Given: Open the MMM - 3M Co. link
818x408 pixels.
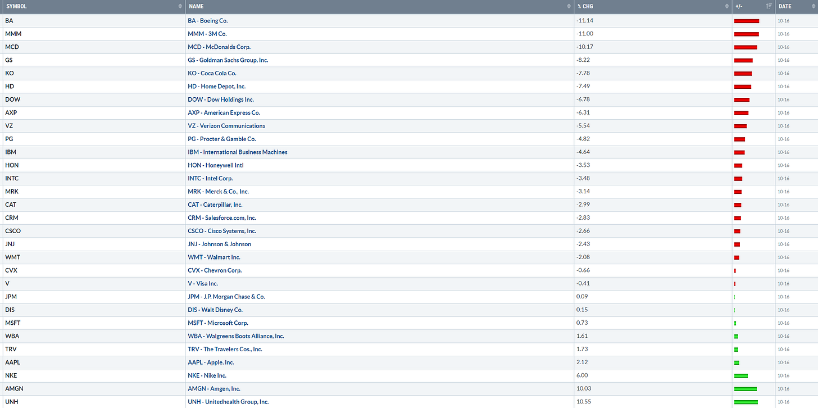Looking at the screenshot, I should [x=207, y=34].
